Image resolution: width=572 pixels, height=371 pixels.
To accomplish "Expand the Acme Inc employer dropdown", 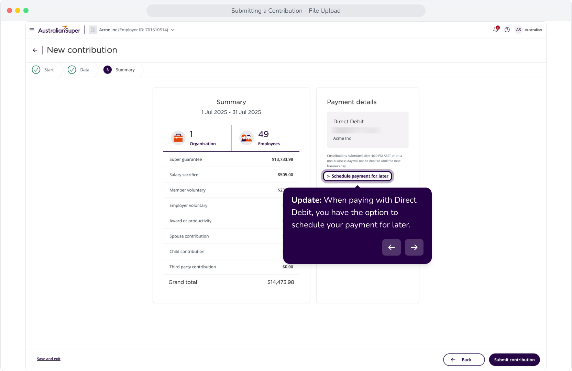I will tap(173, 30).
